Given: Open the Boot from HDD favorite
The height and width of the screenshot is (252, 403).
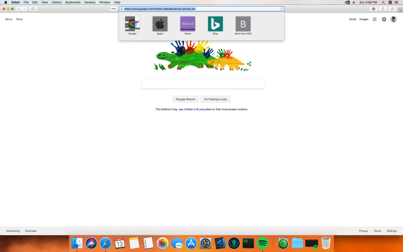Looking at the screenshot, I should [x=243, y=24].
